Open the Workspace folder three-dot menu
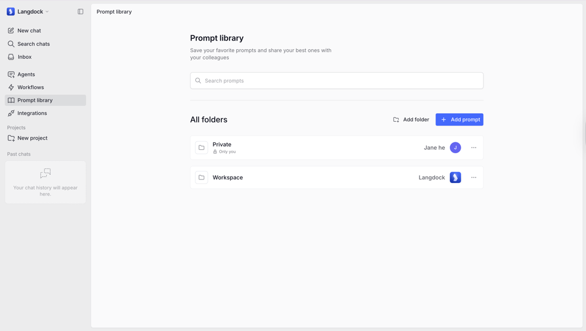586x331 pixels. point(473,177)
